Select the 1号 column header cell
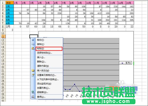 pyautogui.click(x=18, y=3)
